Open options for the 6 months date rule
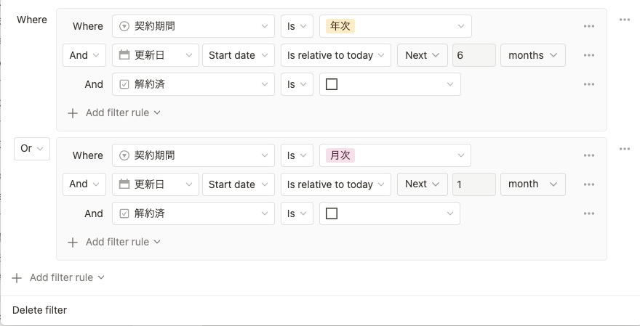This screenshot has width=640, height=326. pos(589,55)
